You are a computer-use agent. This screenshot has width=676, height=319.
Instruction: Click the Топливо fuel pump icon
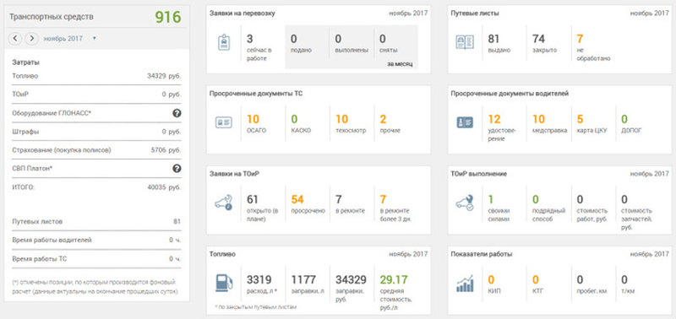224,283
